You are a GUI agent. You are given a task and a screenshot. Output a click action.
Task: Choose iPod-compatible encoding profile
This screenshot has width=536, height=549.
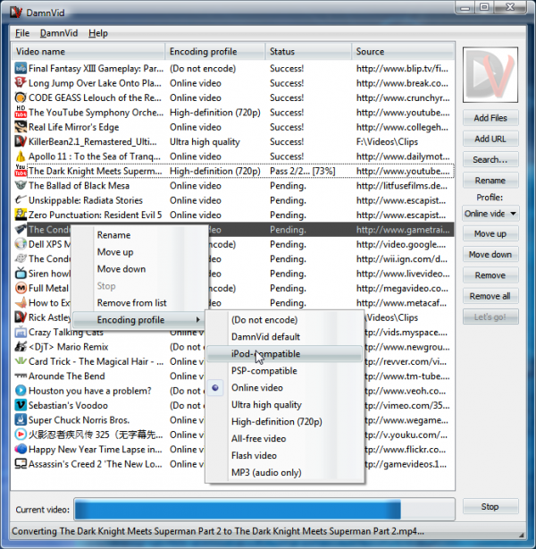pos(265,354)
